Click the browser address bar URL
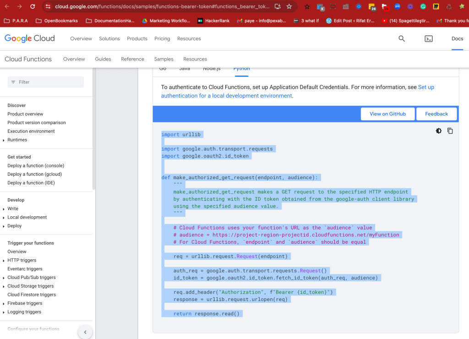 point(162,6)
